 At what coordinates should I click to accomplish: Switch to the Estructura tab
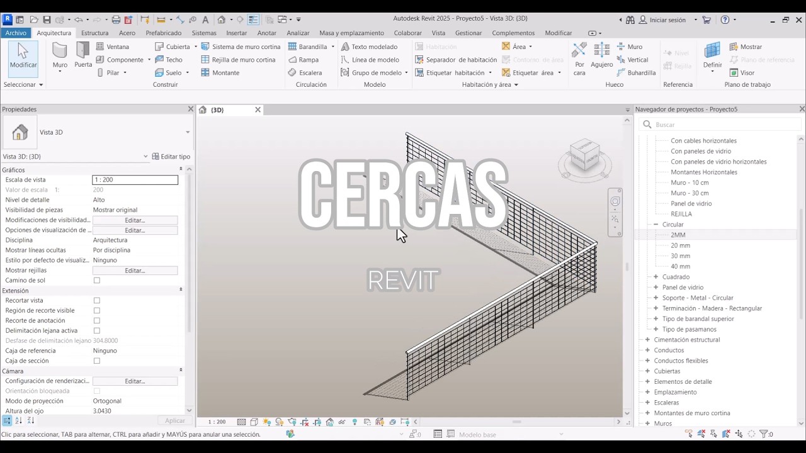click(x=94, y=33)
